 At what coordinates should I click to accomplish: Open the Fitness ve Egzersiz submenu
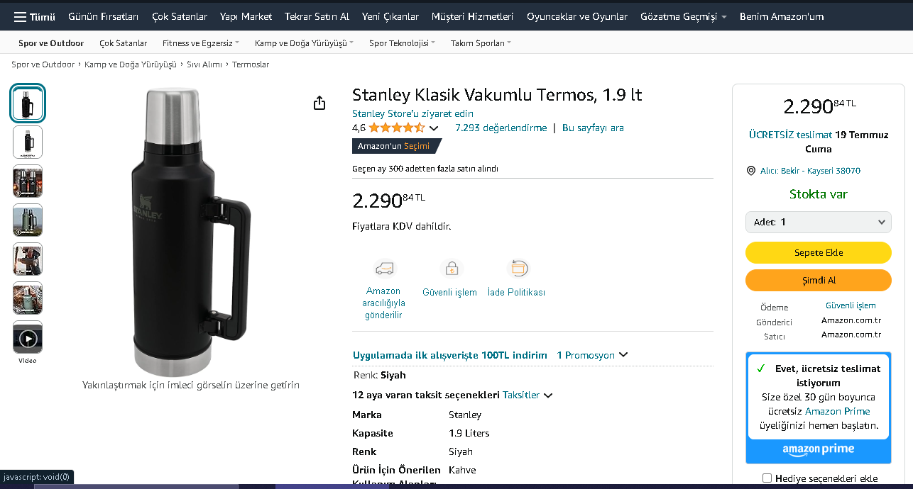(200, 43)
